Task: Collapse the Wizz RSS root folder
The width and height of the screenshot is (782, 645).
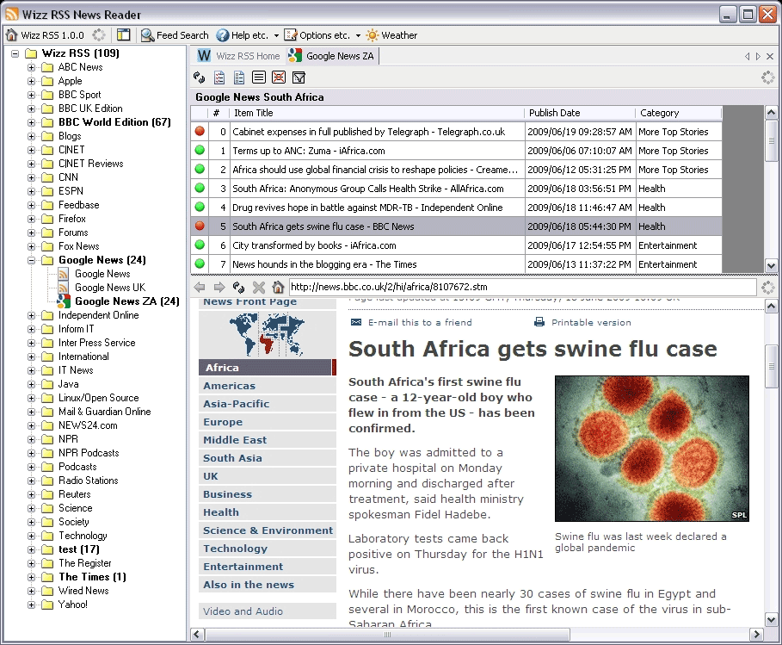Action: tap(15, 53)
